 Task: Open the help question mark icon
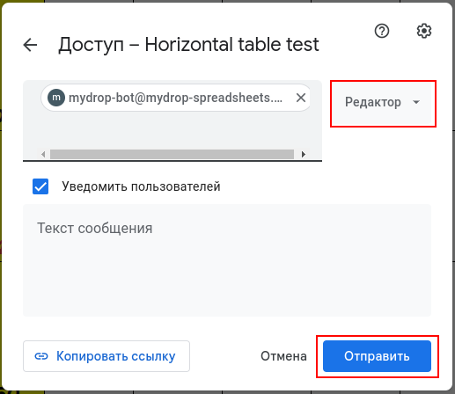(x=382, y=31)
